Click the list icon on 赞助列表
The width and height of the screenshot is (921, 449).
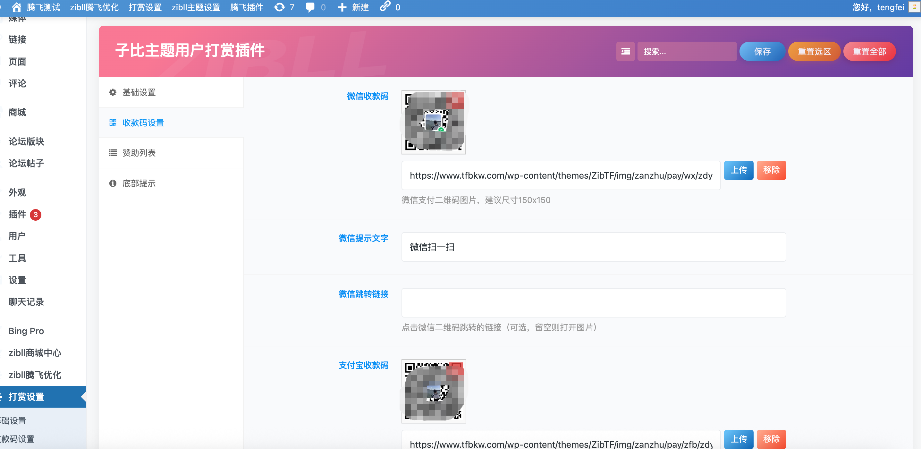[x=113, y=152]
